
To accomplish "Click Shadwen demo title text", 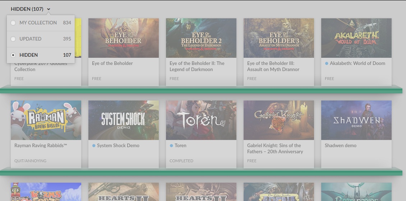I will click(341, 146).
